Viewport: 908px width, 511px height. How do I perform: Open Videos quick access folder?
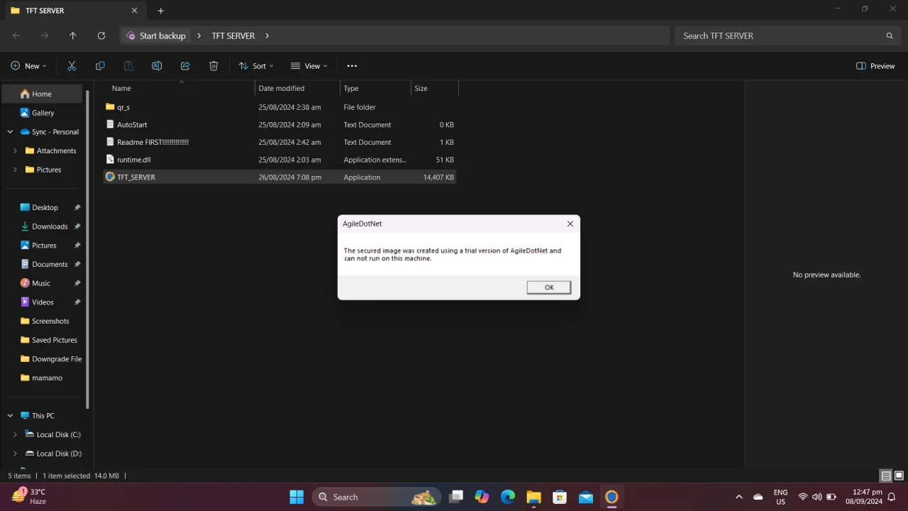click(x=43, y=302)
